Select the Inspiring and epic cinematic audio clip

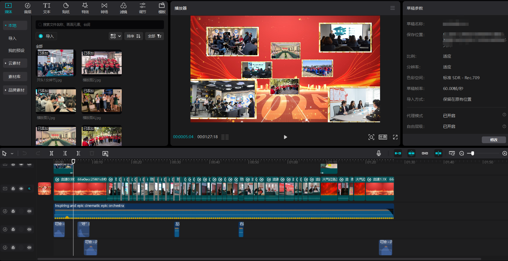[224, 211]
